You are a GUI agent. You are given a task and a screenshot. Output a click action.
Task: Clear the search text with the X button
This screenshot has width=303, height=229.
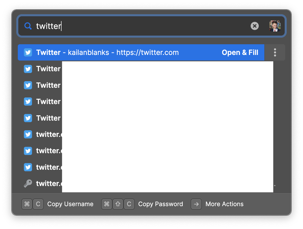(254, 26)
